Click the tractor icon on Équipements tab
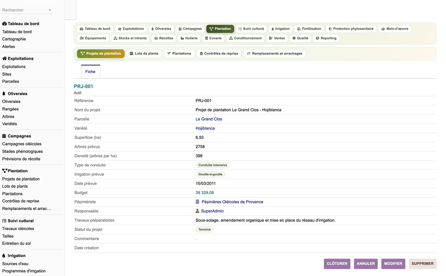 (82, 38)
